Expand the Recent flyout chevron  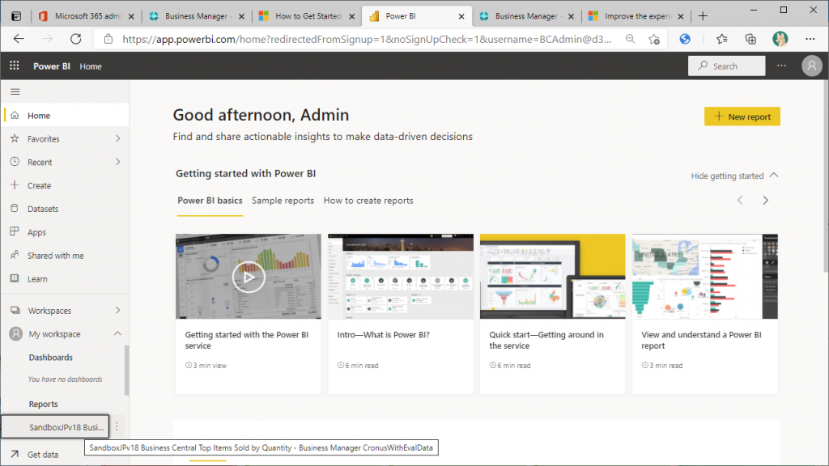pos(117,162)
